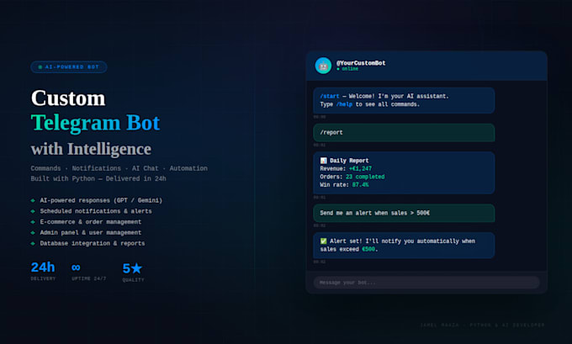Click 'Database integration & reports' item

coord(93,243)
